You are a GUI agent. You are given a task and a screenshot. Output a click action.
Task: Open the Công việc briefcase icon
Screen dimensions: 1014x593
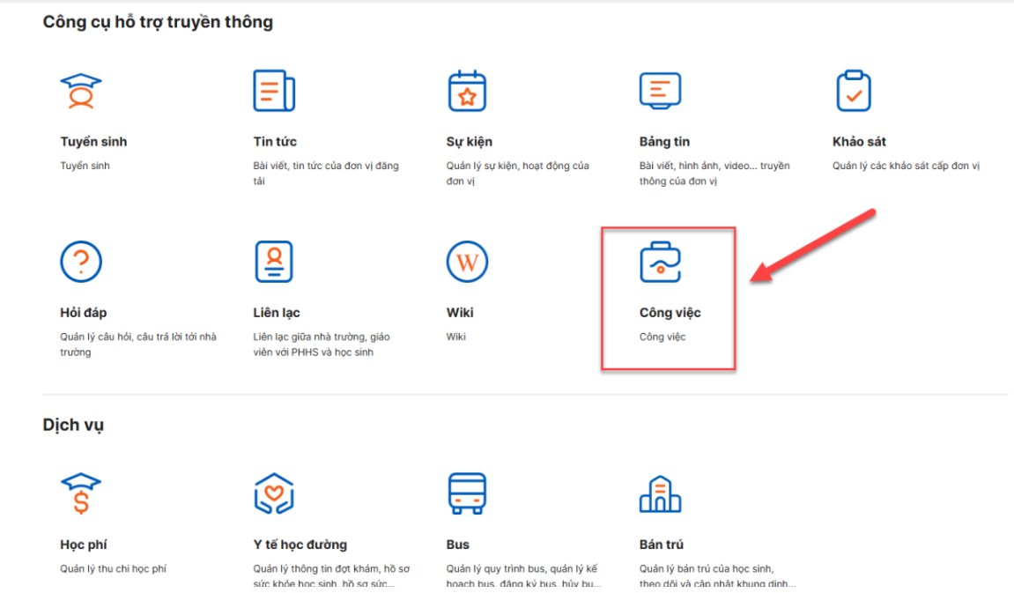660,262
